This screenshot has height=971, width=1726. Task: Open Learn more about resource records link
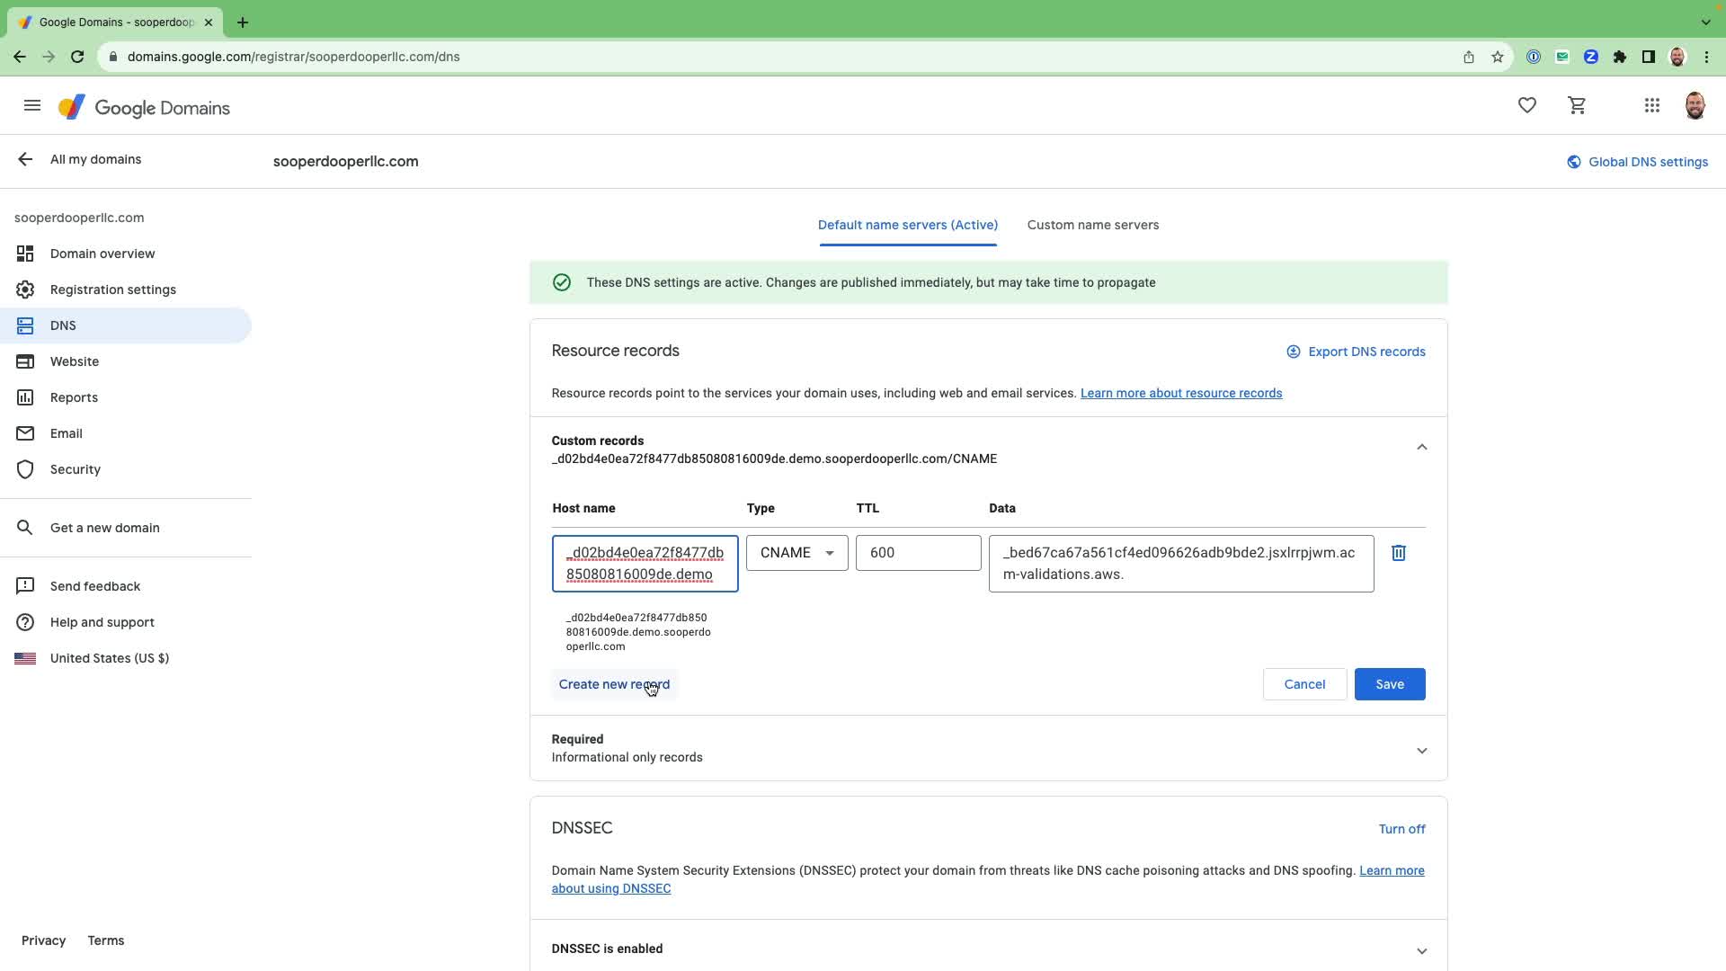tap(1180, 393)
